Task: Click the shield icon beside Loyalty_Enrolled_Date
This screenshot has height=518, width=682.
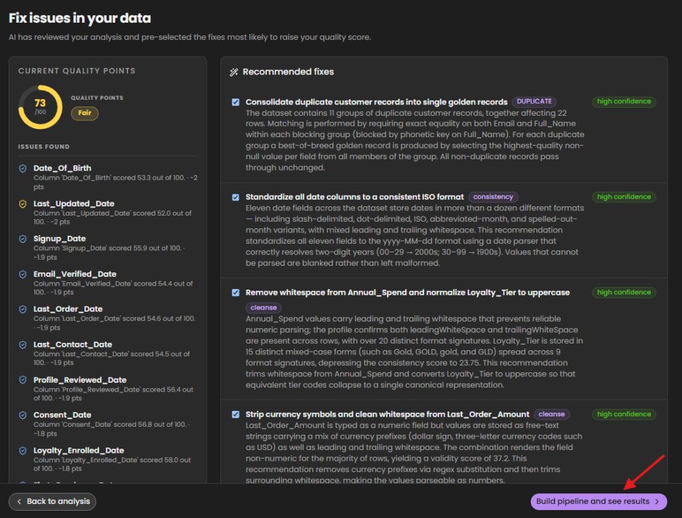Action: 23,451
